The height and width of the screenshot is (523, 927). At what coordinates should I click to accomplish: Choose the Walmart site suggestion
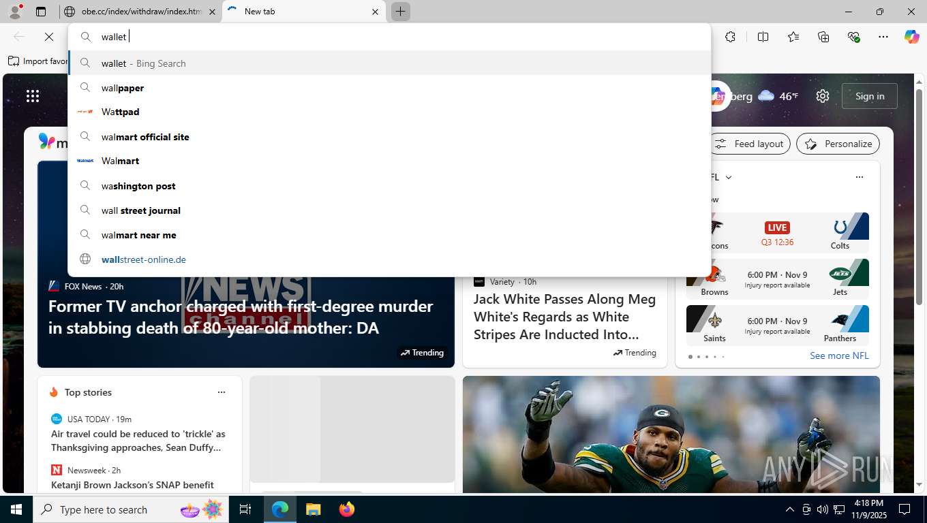(x=389, y=161)
